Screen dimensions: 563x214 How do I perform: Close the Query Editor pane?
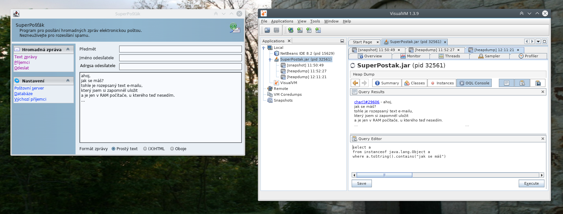pos(543,139)
